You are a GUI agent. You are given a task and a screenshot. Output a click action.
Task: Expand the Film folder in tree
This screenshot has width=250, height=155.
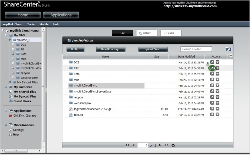[x=13, y=49]
